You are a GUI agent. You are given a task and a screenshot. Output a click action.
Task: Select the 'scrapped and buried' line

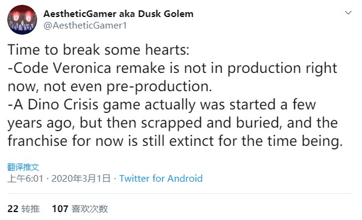173,123
